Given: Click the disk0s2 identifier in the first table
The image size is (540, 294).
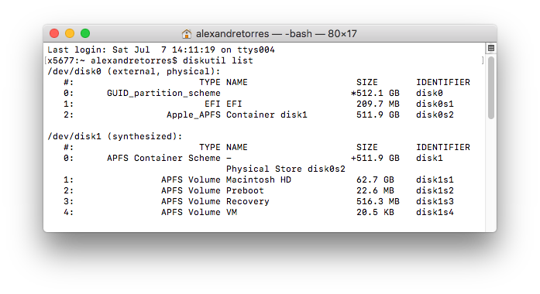Looking at the screenshot, I should (435, 115).
